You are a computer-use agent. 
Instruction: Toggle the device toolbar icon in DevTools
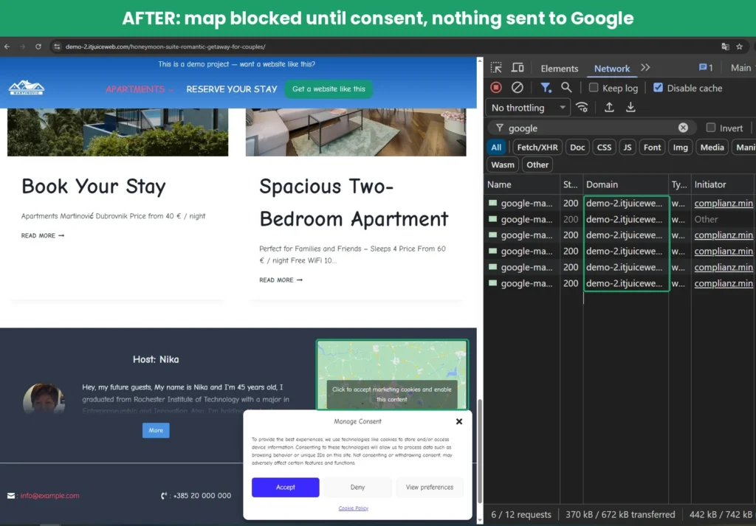pos(518,68)
